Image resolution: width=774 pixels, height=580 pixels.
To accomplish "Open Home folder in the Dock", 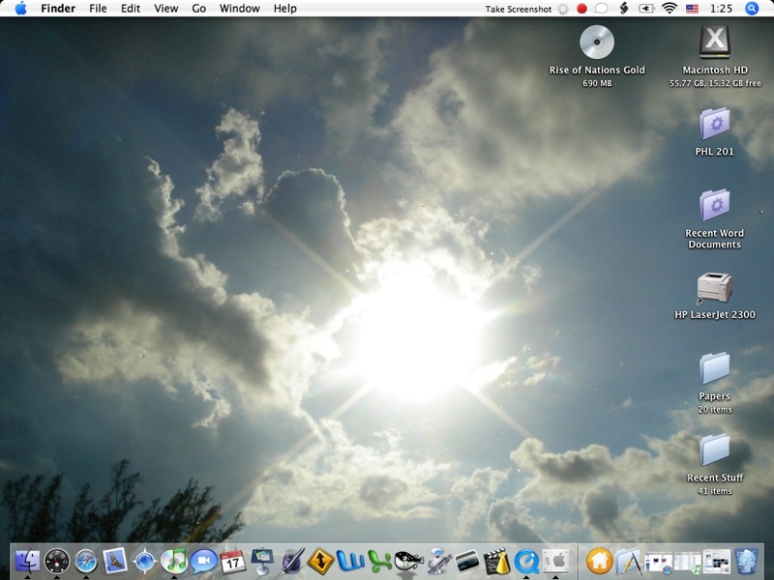I will point(600,561).
